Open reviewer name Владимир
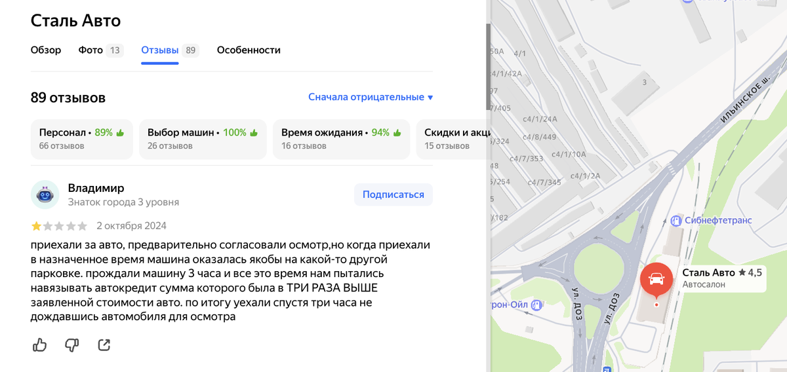The height and width of the screenshot is (372, 787). (96, 188)
